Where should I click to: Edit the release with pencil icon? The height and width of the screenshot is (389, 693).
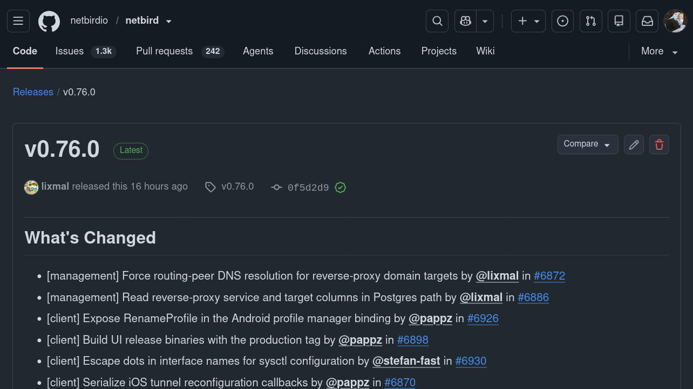[634, 144]
